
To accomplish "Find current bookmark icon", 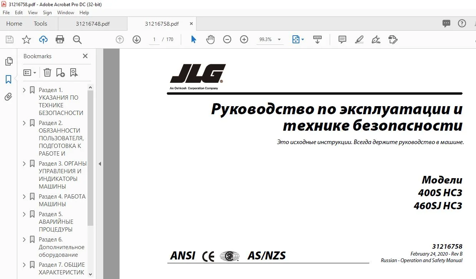I will pos(74,72).
